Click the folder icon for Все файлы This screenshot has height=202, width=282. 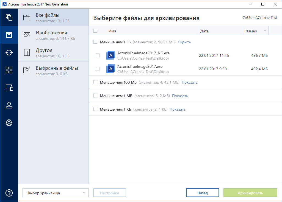coord(27,17)
